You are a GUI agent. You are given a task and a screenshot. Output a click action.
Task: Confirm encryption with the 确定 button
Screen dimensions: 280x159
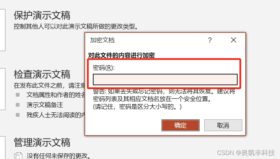coord(180,125)
